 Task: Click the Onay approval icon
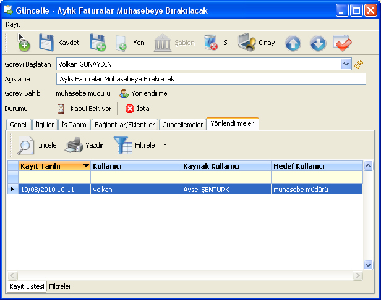tap(247, 43)
